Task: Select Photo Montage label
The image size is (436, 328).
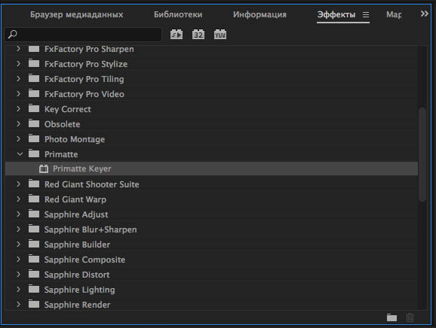Action: click(x=75, y=139)
